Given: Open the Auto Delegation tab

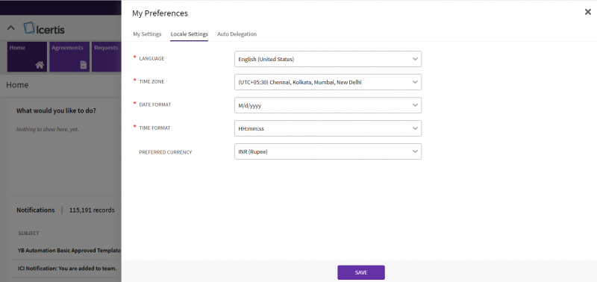Looking at the screenshot, I should 237,34.
